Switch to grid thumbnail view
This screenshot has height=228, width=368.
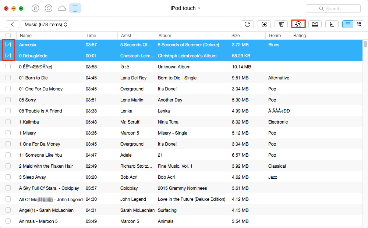pyautogui.click(x=358, y=24)
